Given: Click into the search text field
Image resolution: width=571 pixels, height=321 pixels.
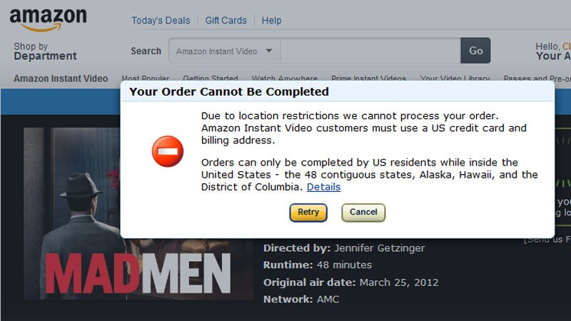Looking at the screenshot, I should tap(370, 51).
